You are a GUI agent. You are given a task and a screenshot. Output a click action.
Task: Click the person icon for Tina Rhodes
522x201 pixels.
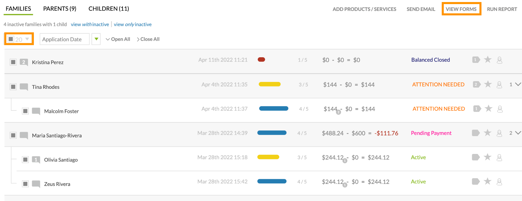(x=499, y=85)
